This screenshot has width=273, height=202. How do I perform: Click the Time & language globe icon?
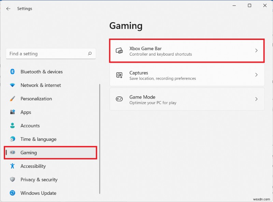pyautogui.click(x=13, y=139)
